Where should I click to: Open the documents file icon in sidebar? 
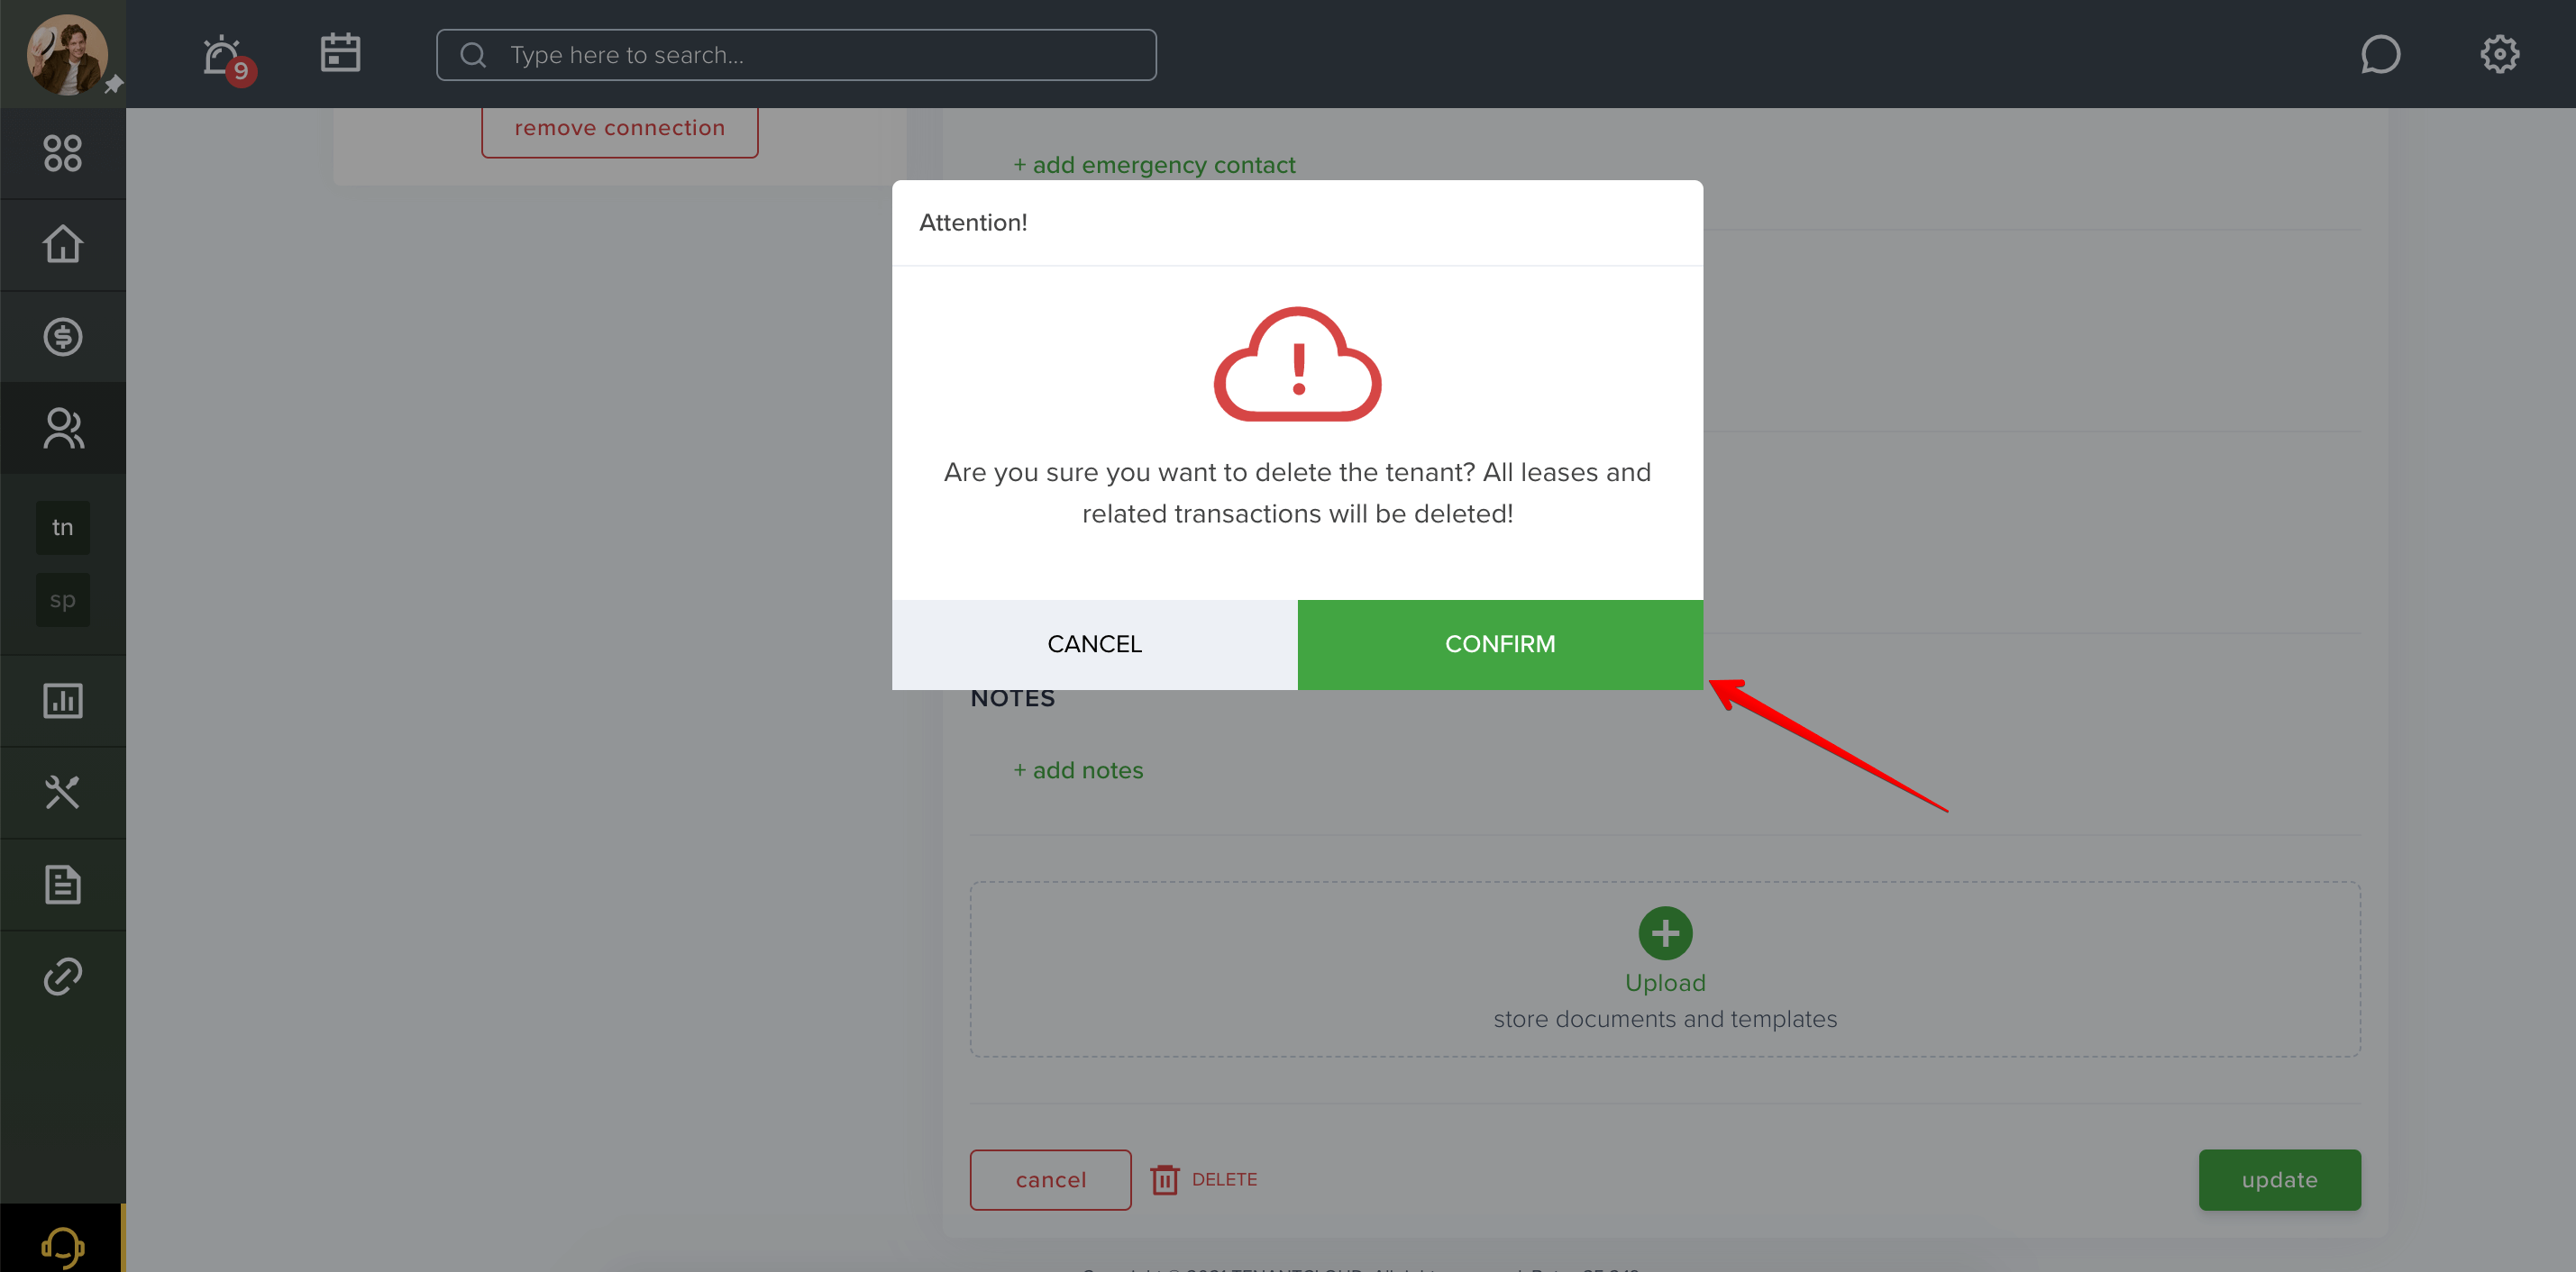pyautogui.click(x=62, y=885)
